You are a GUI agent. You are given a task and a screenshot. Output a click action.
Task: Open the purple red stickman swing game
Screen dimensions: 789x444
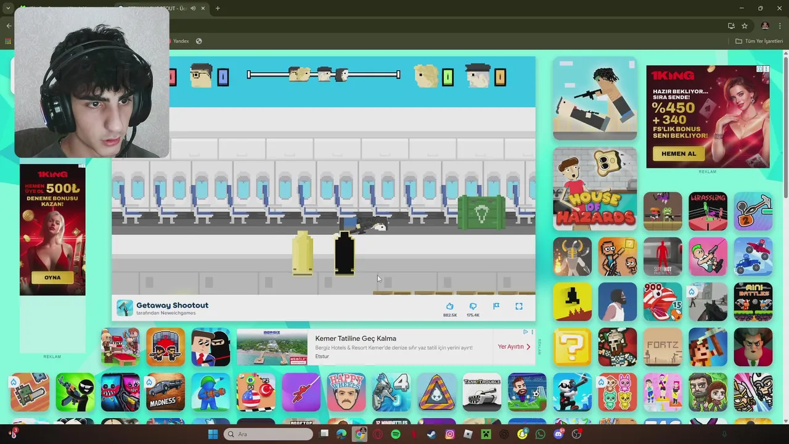pos(301,392)
